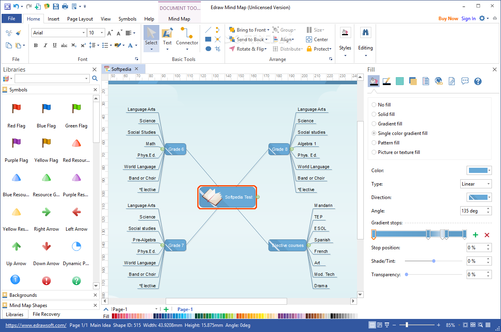The height and width of the screenshot is (332, 501).
Task: Select the Blue Flag symbol
Action: (46, 108)
